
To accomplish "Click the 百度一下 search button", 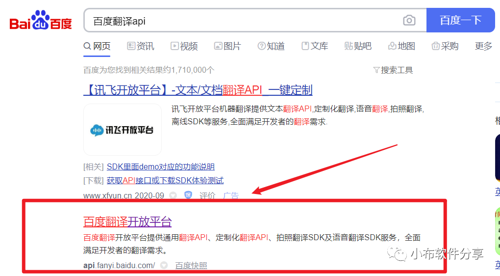I will (460, 20).
